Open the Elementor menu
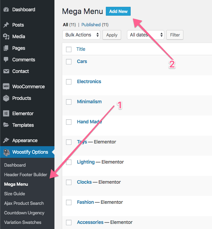The width and height of the screenshot is (212, 229). 23,113
